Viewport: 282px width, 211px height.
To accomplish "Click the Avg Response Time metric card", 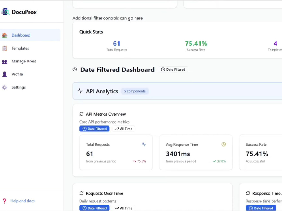I will point(196,152).
